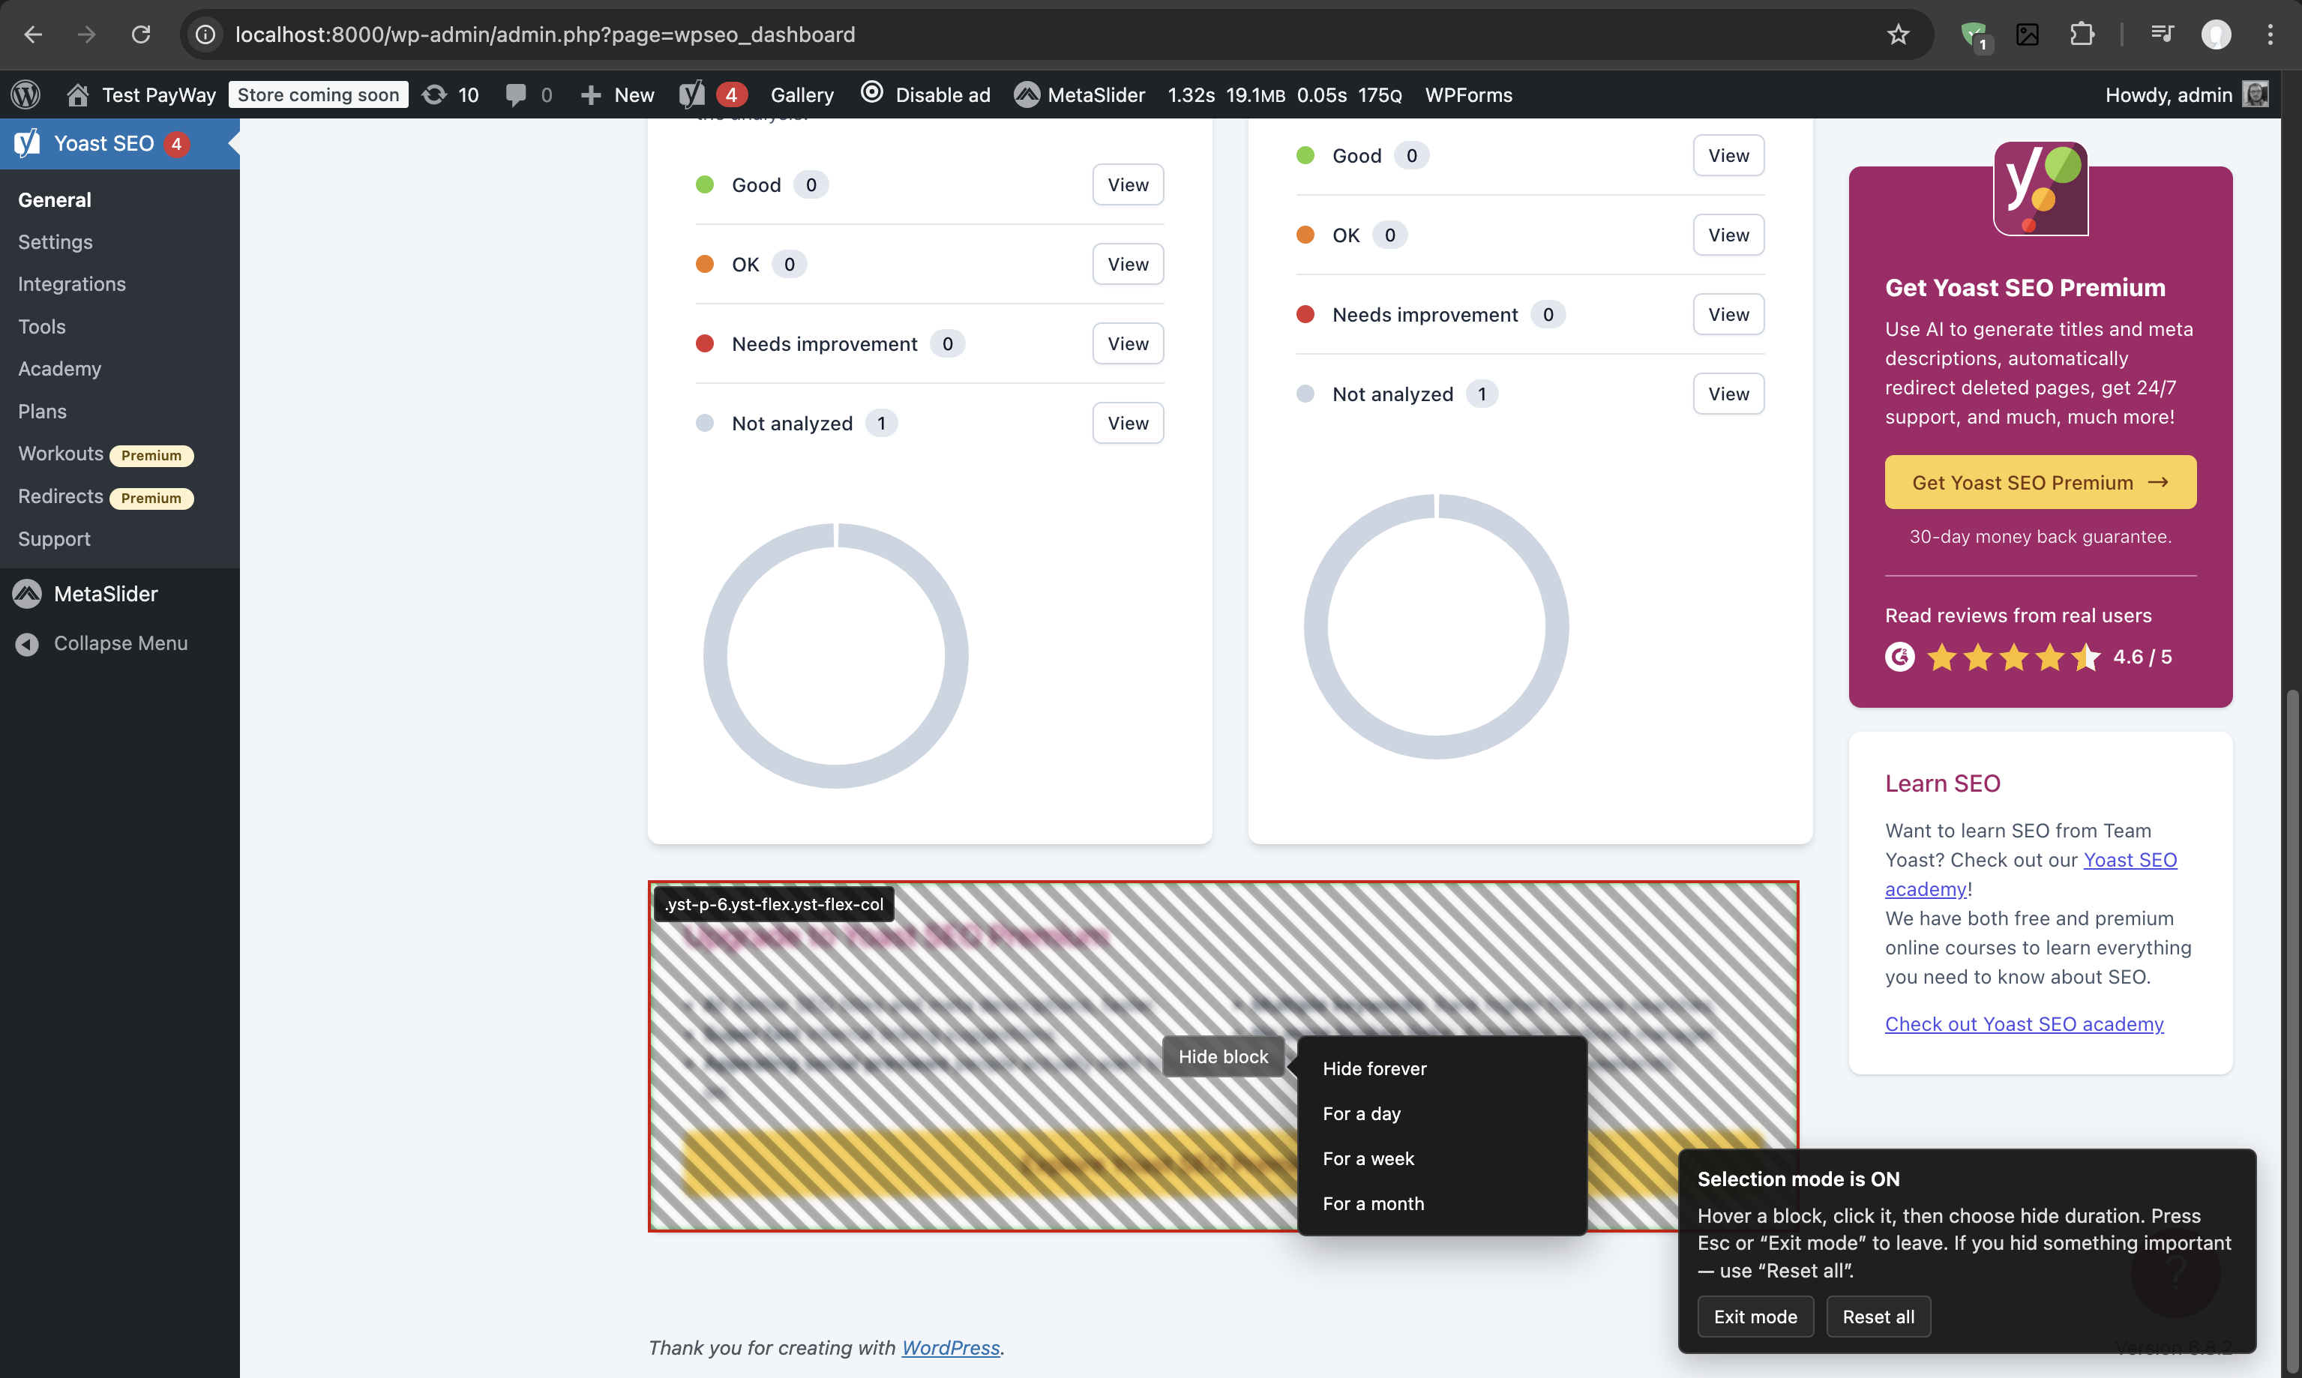Click Get Yoast SEO Premium yellow button

pyautogui.click(x=2040, y=482)
